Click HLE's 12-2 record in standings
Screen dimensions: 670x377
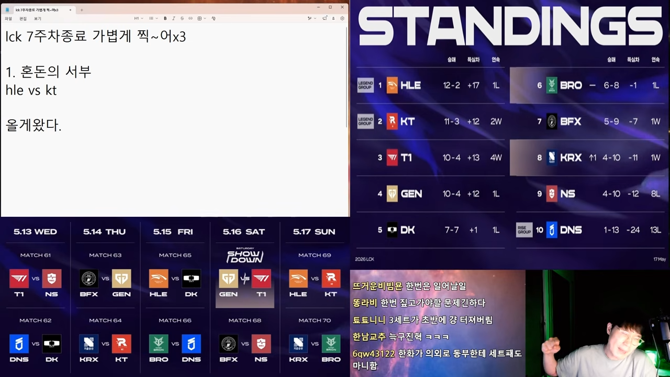click(x=451, y=85)
